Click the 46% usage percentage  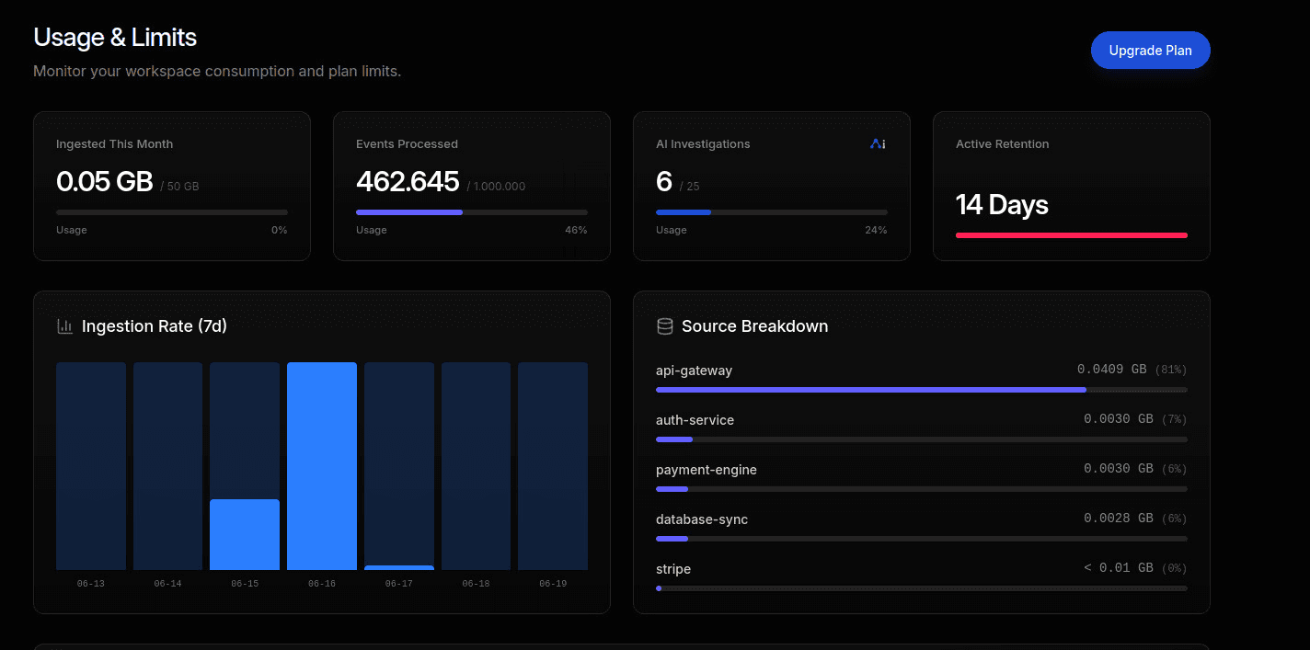point(576,230)
